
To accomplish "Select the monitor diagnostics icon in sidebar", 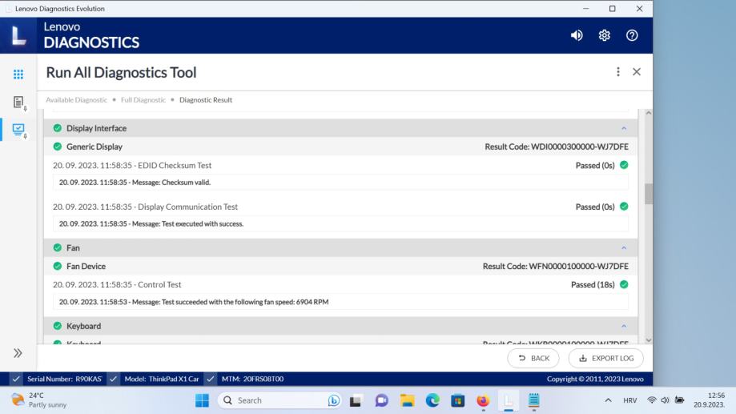I will (x=18, y=129).
